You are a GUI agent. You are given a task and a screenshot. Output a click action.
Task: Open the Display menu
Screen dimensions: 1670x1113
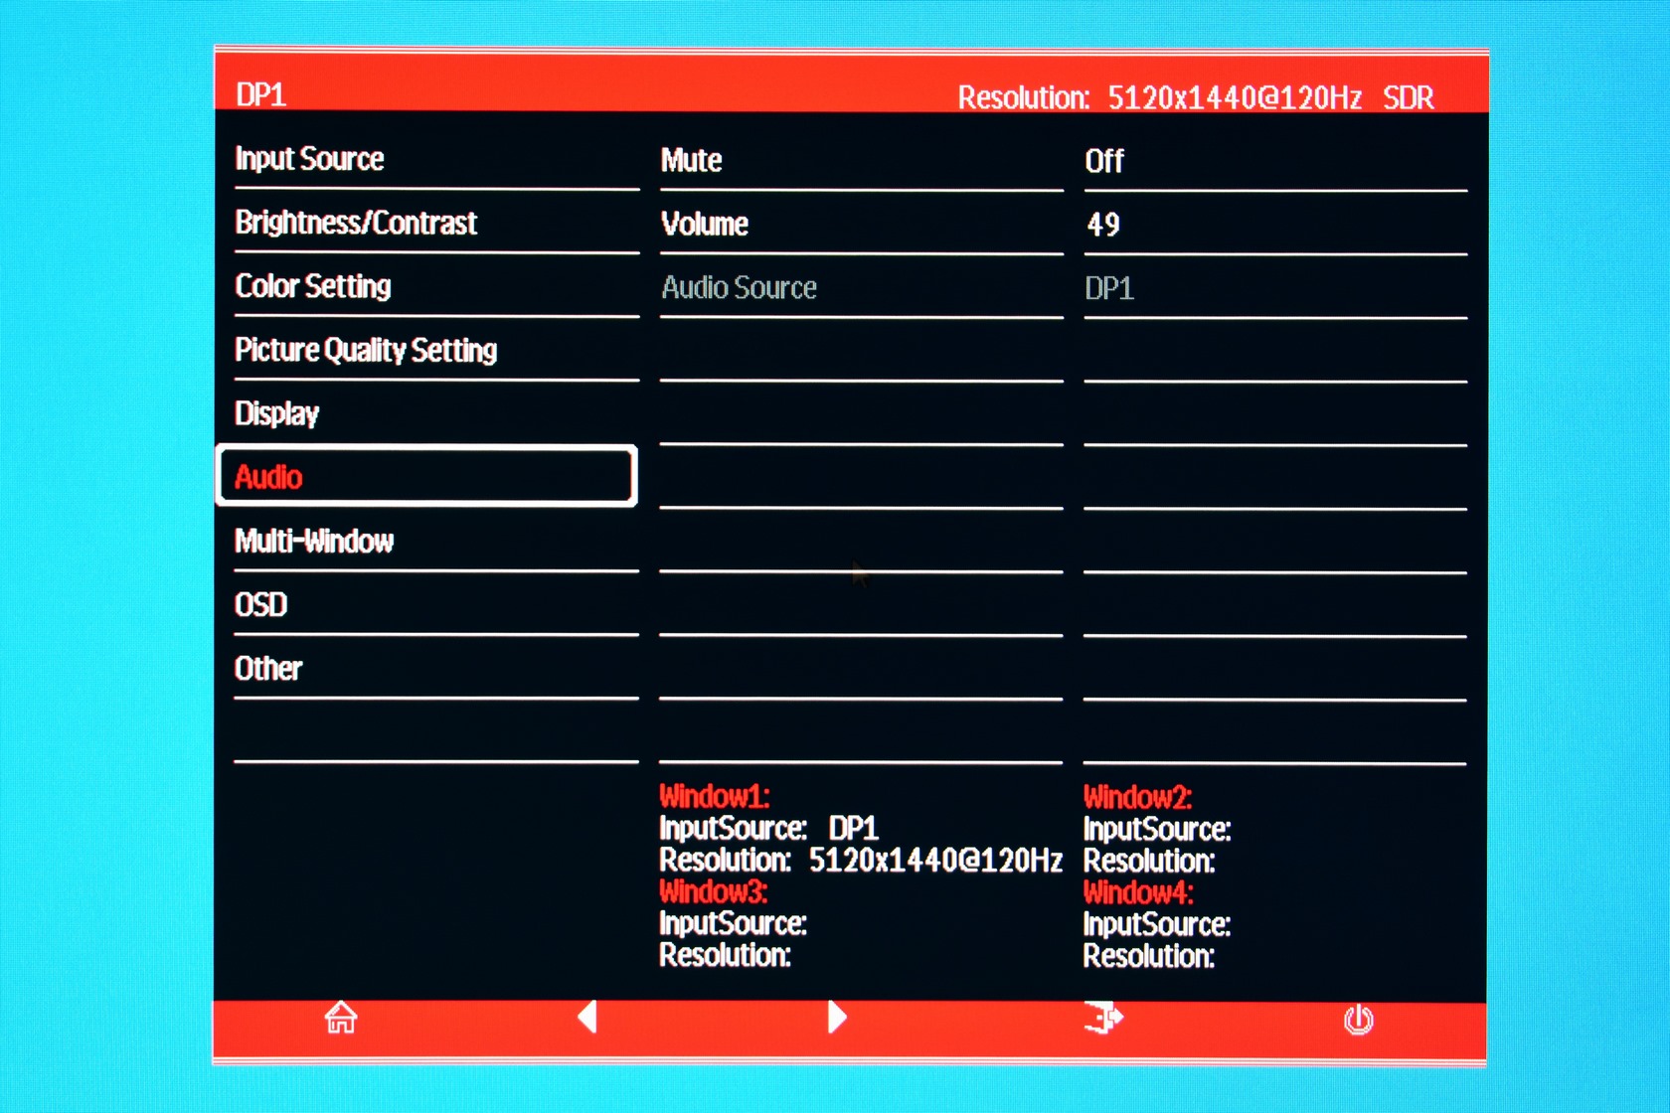pyautogui.click(x=276, y=413)
